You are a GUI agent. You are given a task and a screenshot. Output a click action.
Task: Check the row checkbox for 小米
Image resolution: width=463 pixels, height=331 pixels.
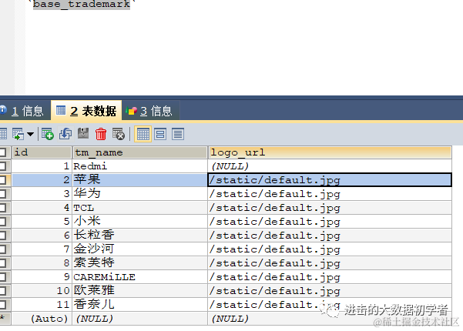(x=3, y=222)
